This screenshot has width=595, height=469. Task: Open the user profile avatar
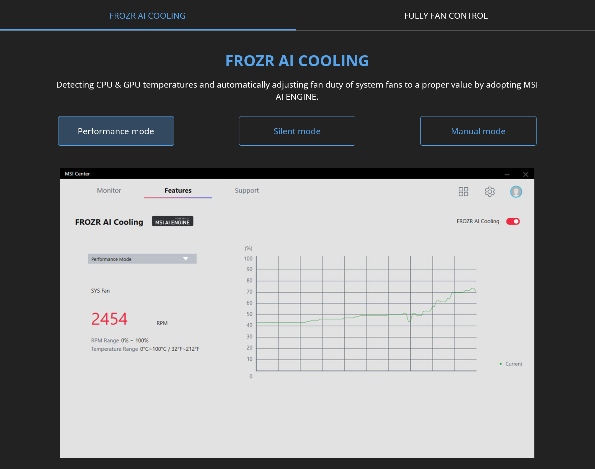point(516,192)
